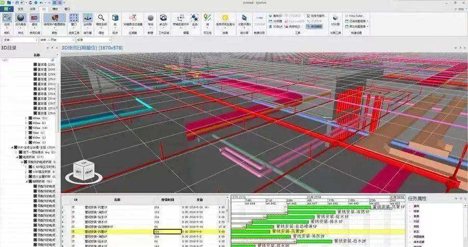The height and width of the screenshot is (247, 468).
Task: Click the grey sphere create icon
Action: 150,19
